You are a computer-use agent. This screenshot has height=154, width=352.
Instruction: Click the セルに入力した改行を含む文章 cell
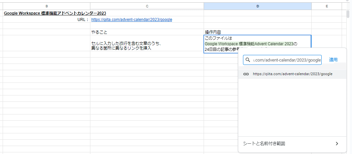(x=147, y=43)
